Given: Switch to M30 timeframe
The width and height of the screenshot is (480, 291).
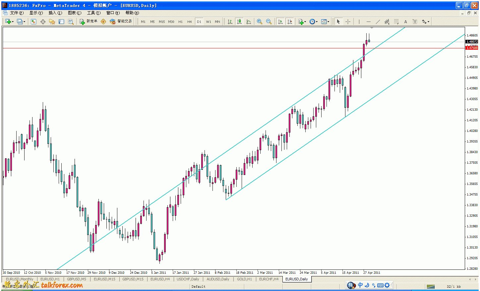Looking at the screenshot, I should coord(171,22).
